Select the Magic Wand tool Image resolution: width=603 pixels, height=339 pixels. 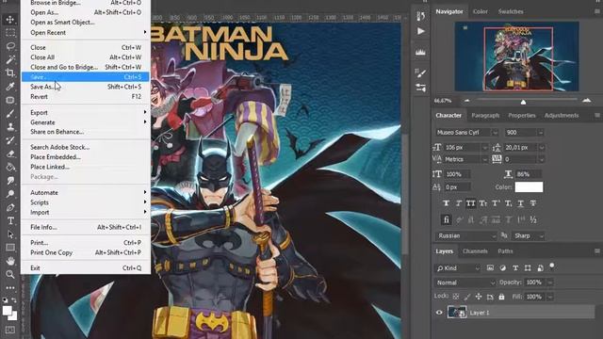10,59
